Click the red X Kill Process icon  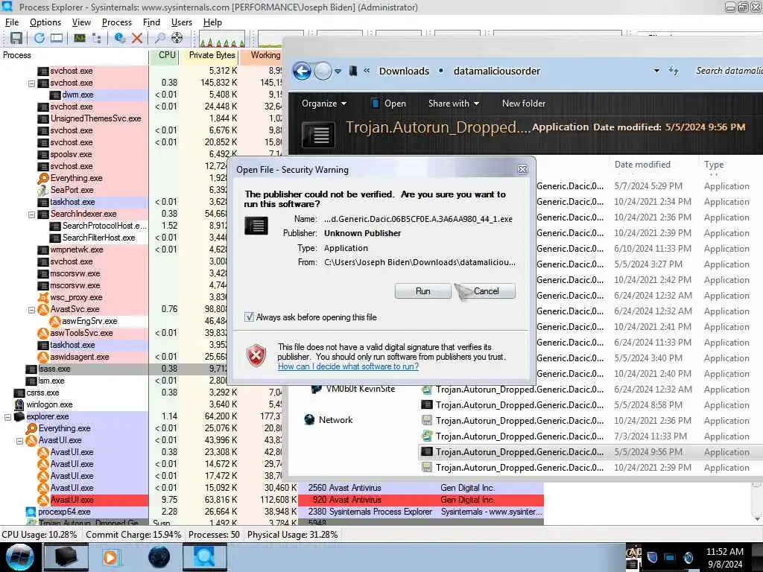point(137,38)
